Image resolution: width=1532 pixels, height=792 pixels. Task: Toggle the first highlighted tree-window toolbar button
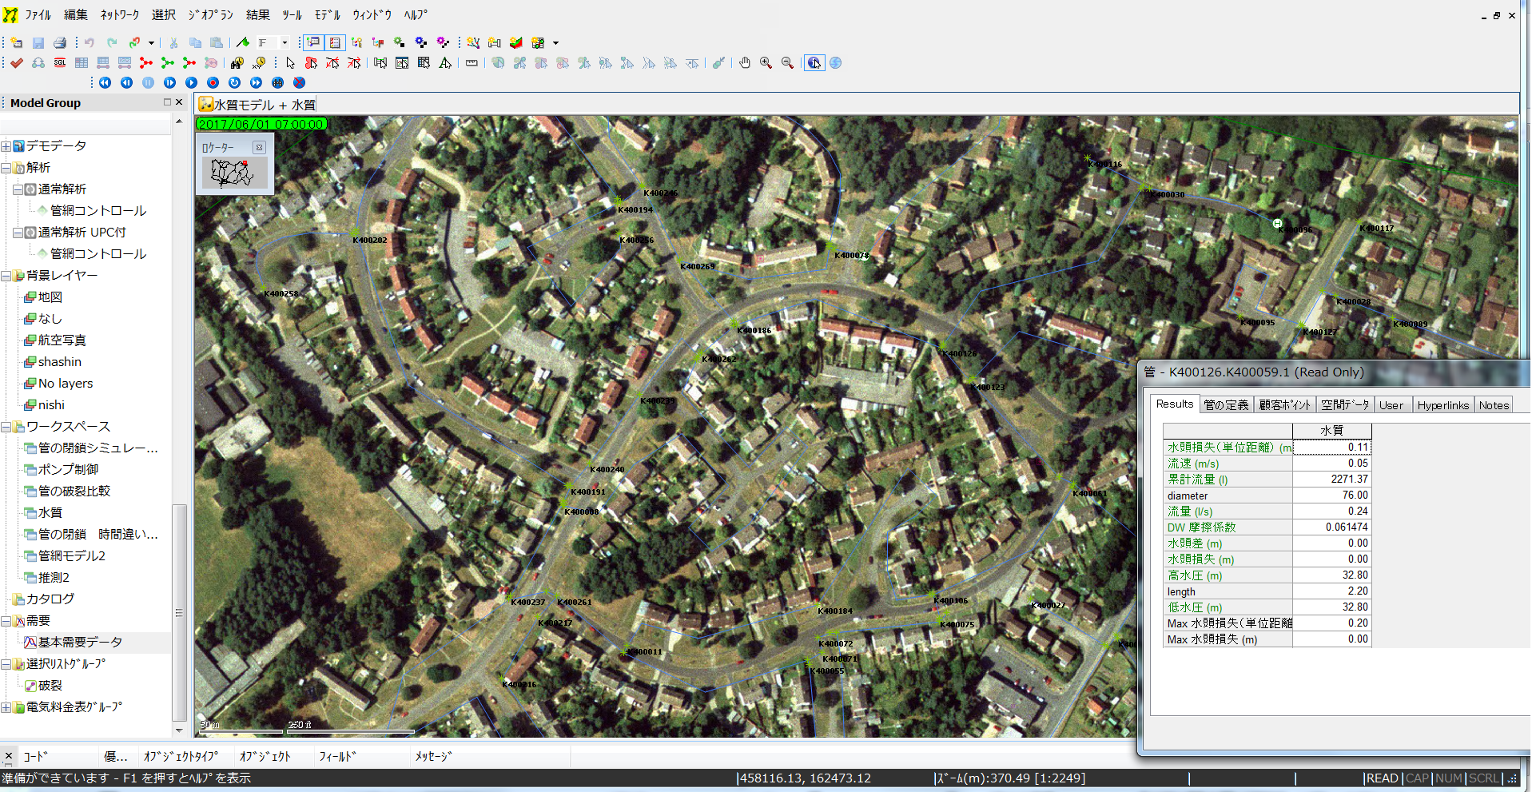313,42
